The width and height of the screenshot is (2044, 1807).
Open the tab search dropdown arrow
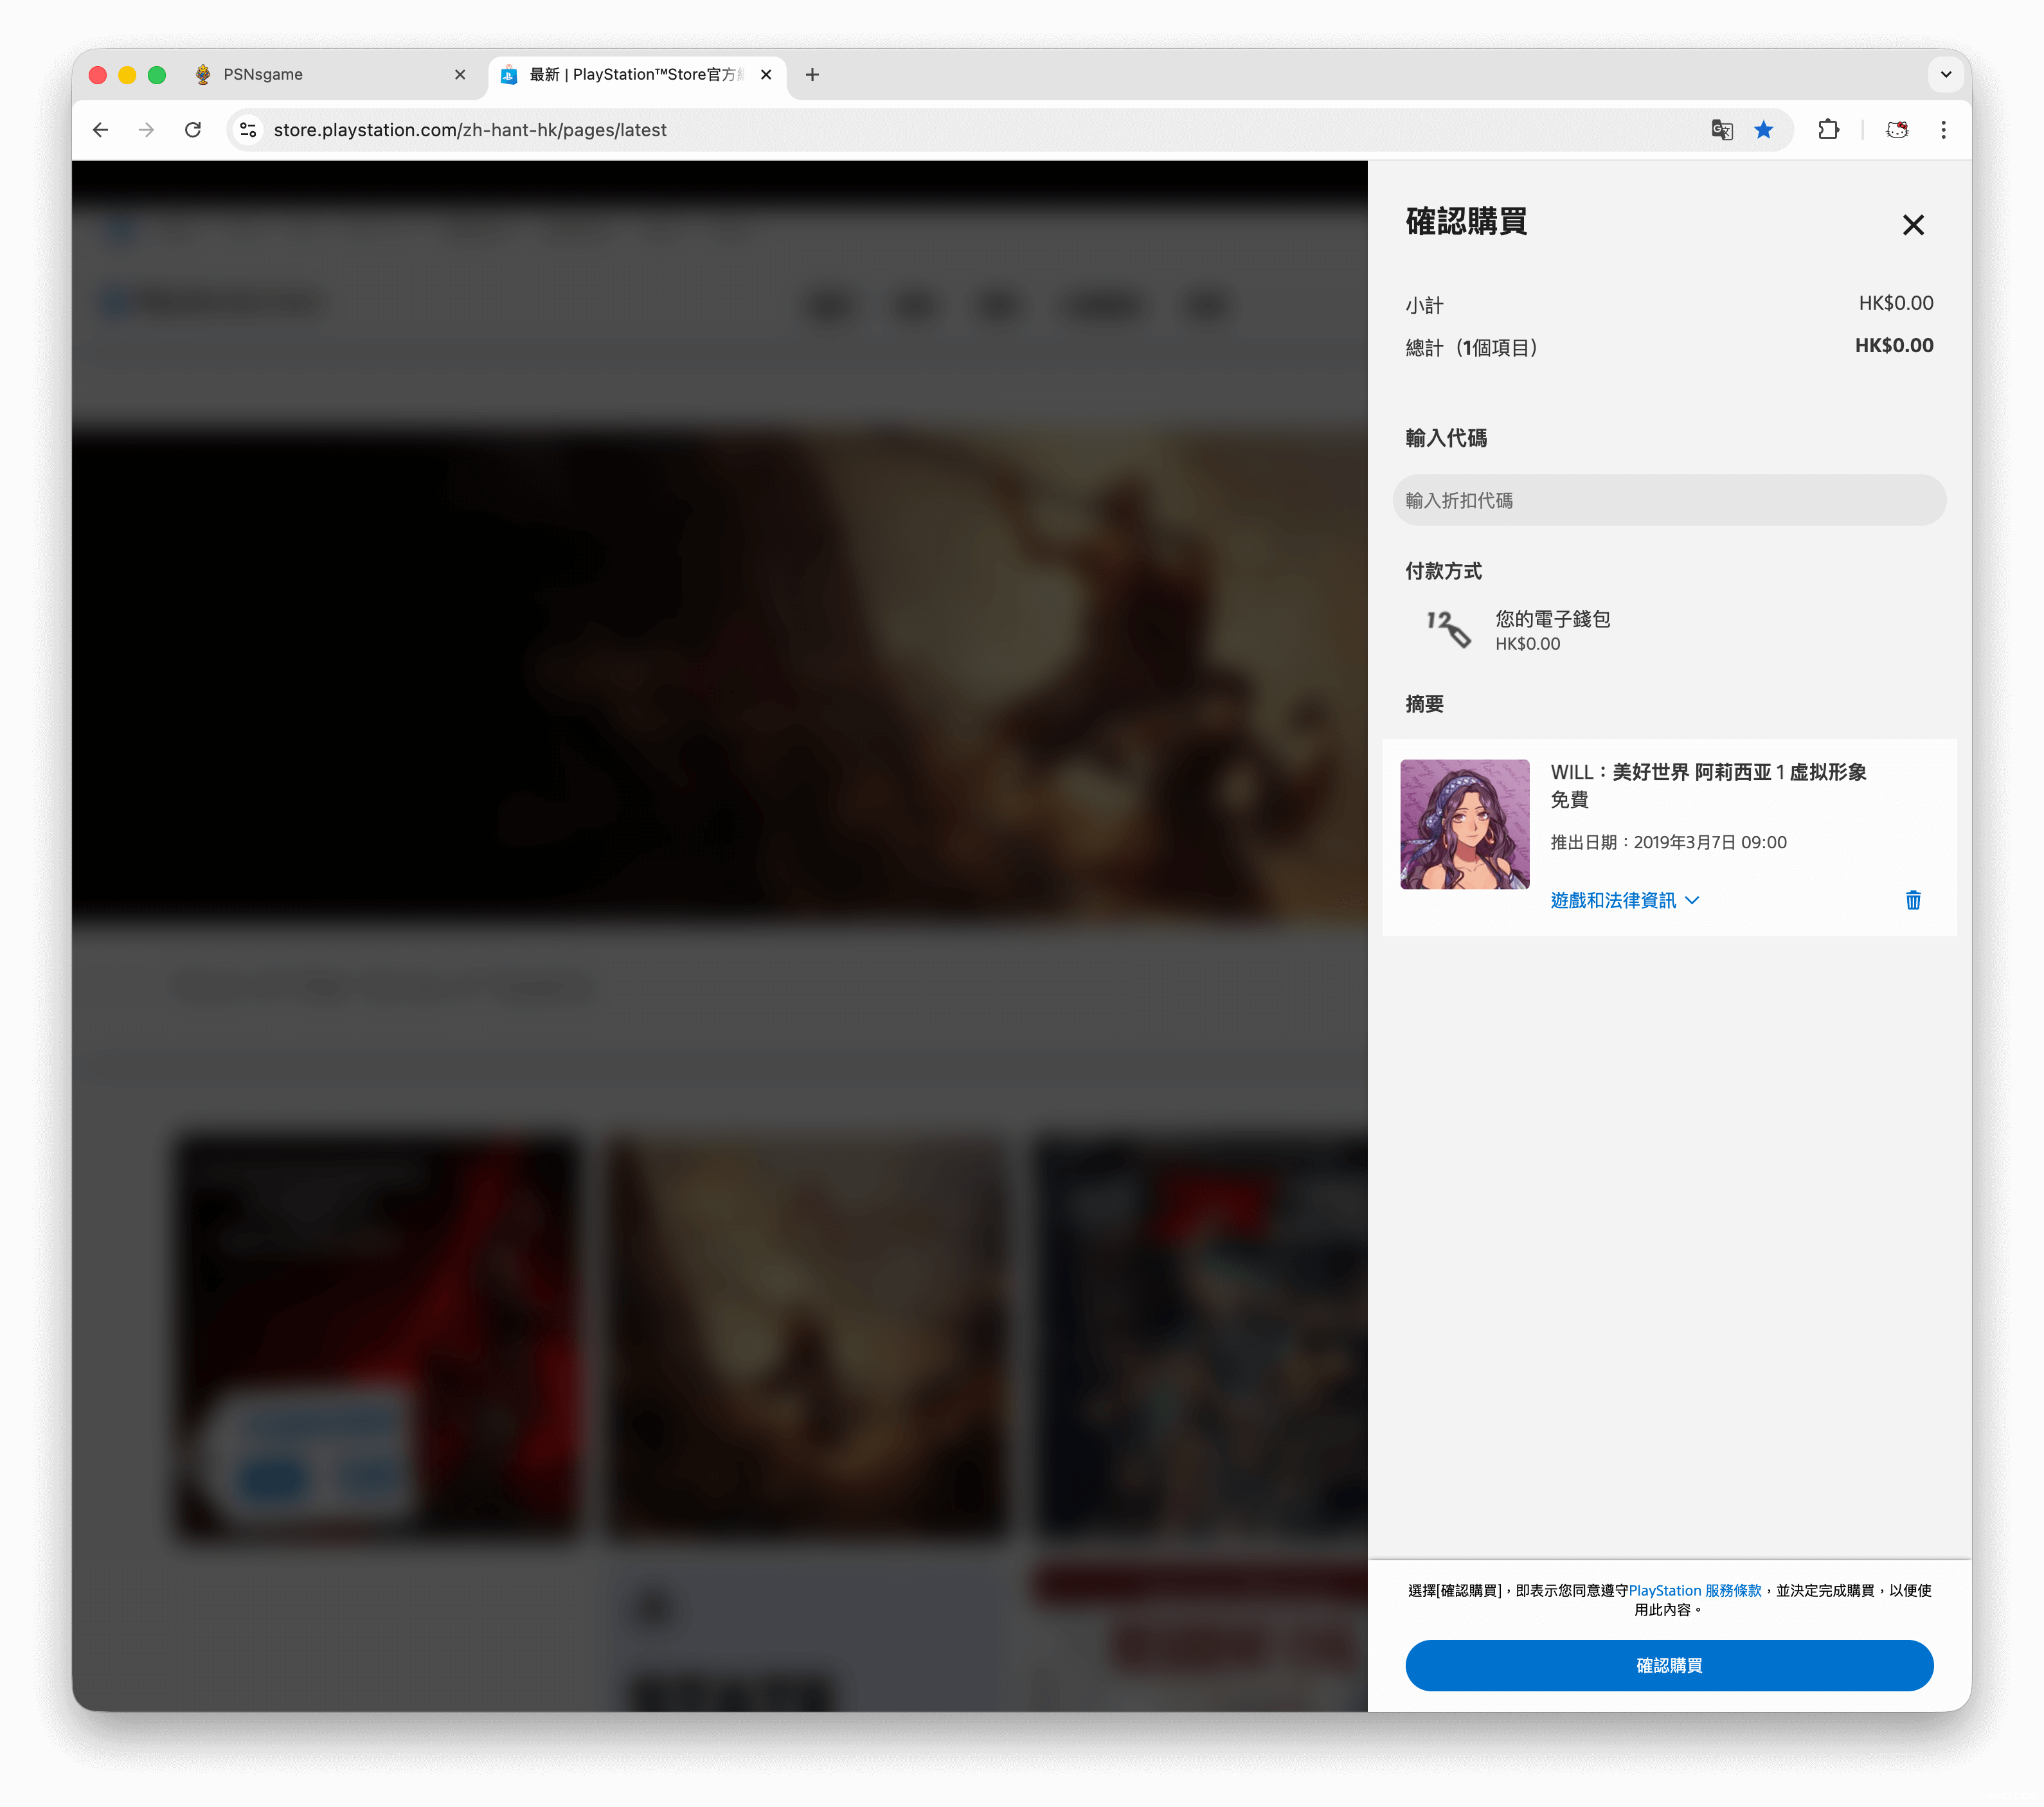(1945, 74)
